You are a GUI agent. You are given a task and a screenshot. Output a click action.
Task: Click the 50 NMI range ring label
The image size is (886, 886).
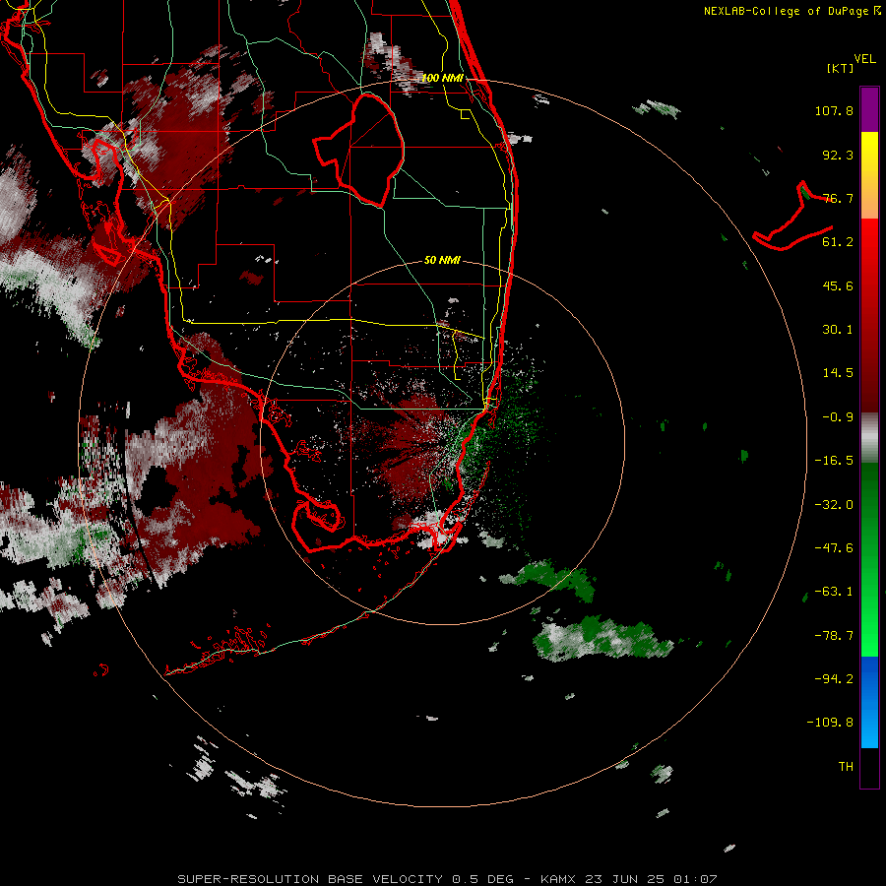pos(442,260)
